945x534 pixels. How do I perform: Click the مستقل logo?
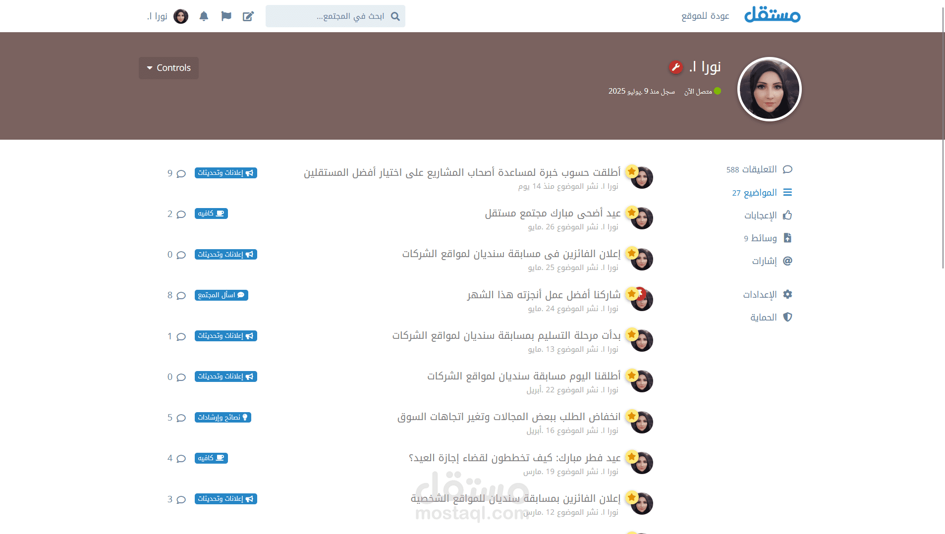coord(773,15)
